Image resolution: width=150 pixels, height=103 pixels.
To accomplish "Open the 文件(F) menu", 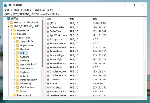I will coord(8,10).
